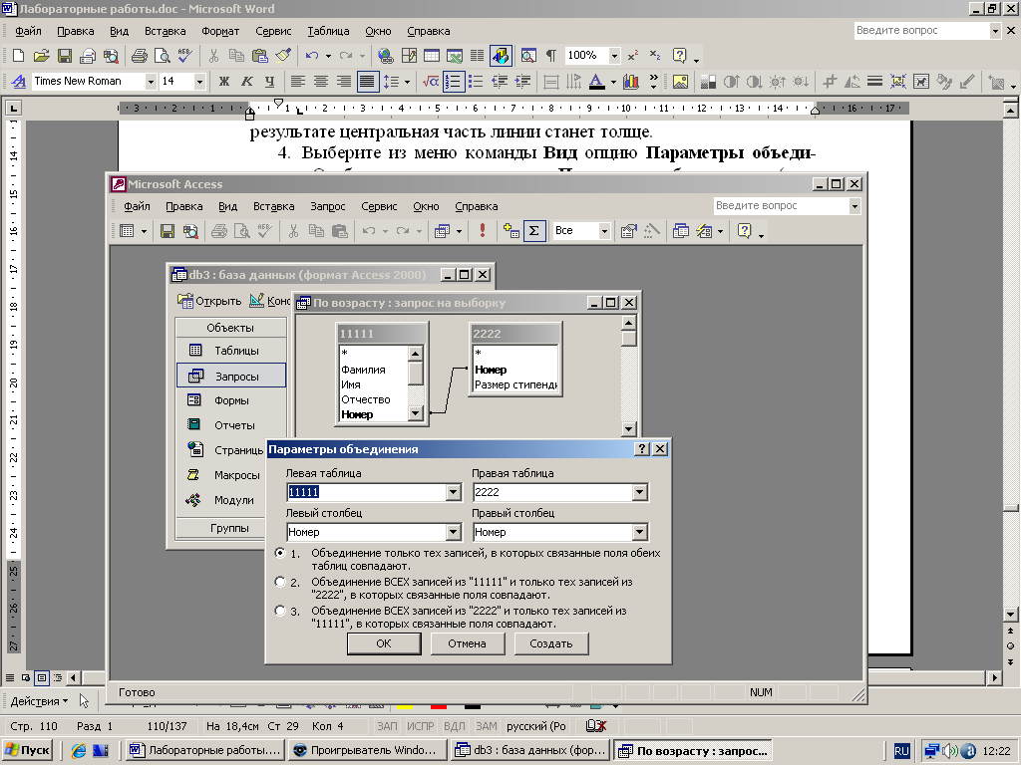The height and width of the screenshot is (765, 1021).
Task: Select join option 2 all records from 11111
Action: 280,582
